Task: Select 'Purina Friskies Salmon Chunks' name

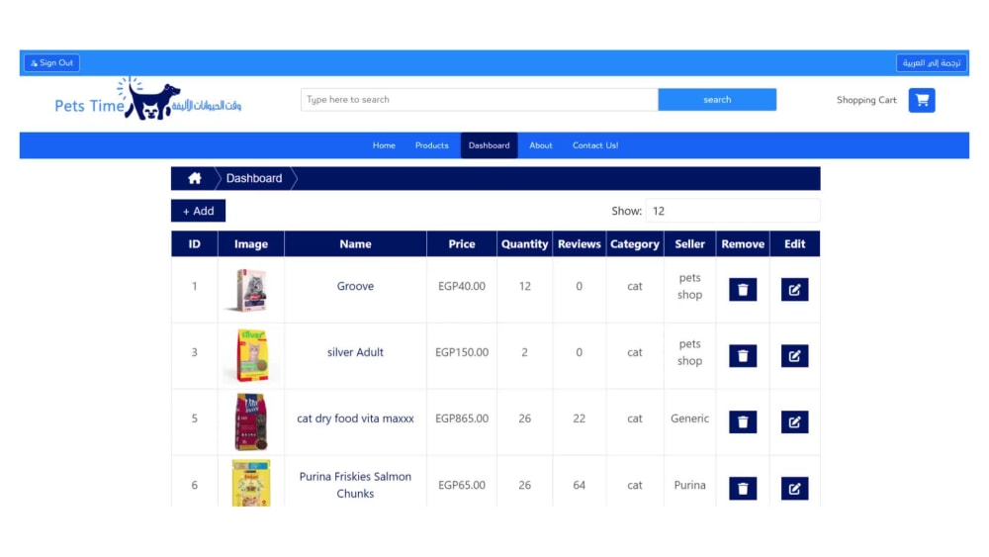Action: point(355,485)
